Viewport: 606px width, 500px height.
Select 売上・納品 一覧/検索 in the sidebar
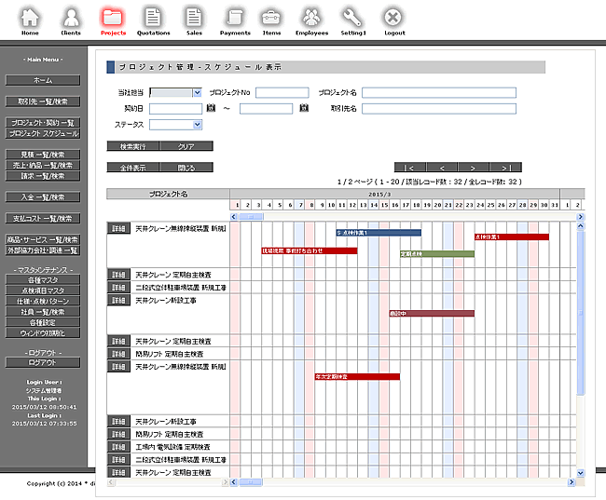[x=43, y=165]
